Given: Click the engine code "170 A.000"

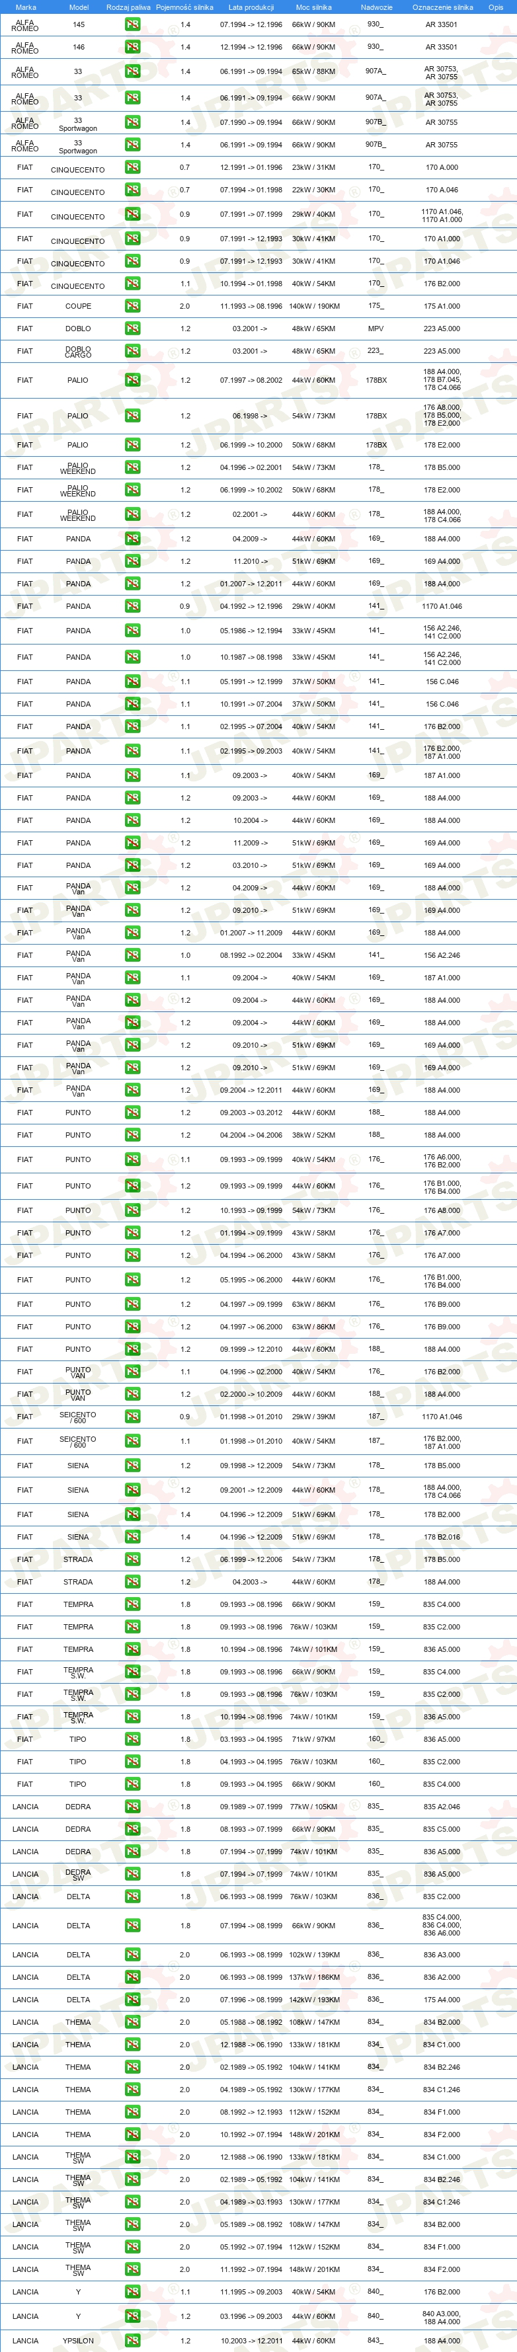Looking at the screenshot, I should click(x=442, y=167).
